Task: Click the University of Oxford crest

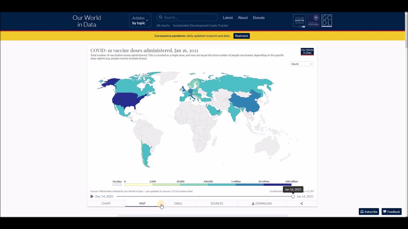Action: pyautogui.click(x=313, y=21)
